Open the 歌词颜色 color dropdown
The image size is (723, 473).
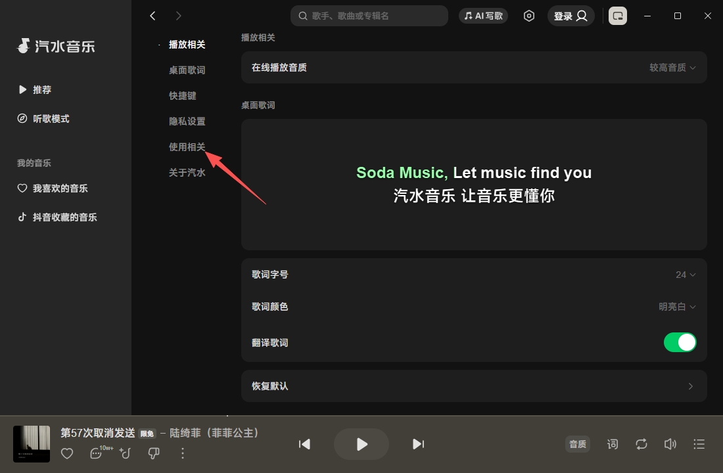click(x=677, y=307)
